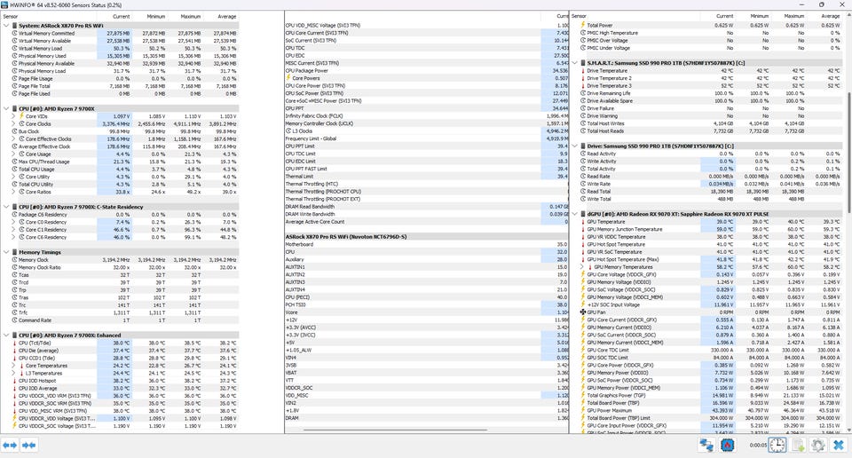The image size is (852, 458).
Task: Click the lightning icon beside CPU VDDCR_VDD Voltage
Action: (x=15, y=418)
